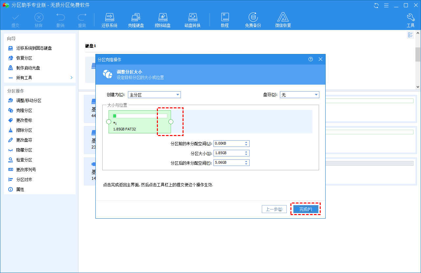Click the Finish (完成) button
421x273 pixels.
[306, 209]
